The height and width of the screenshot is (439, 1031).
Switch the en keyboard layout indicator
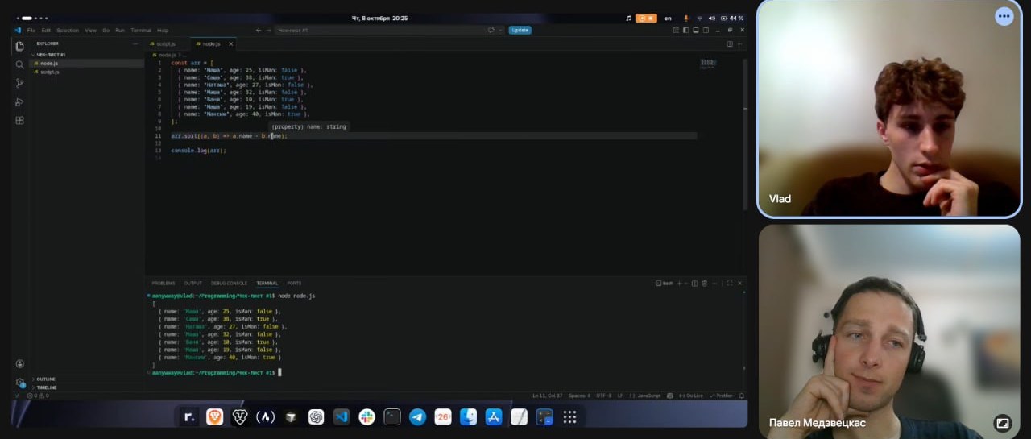tap(667, 18)
